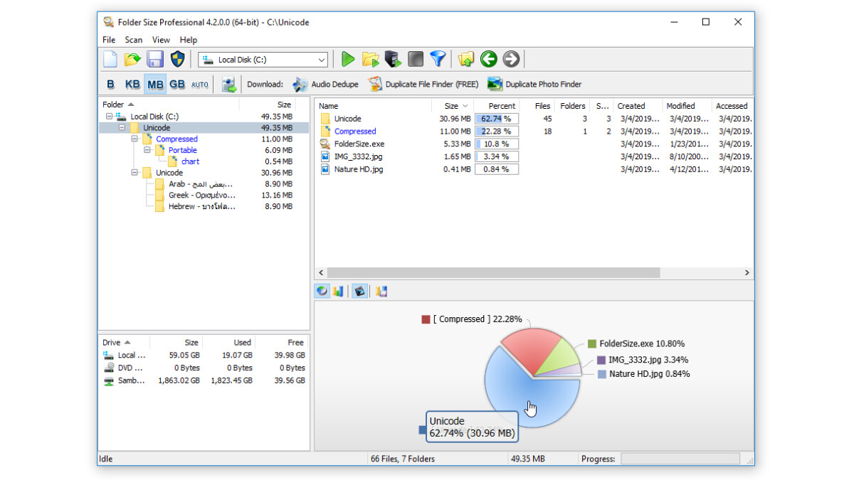Screen dimensions: 854x480
Task: Click the FolderSize.exe file icon in list
Action: tap(325, 144)
